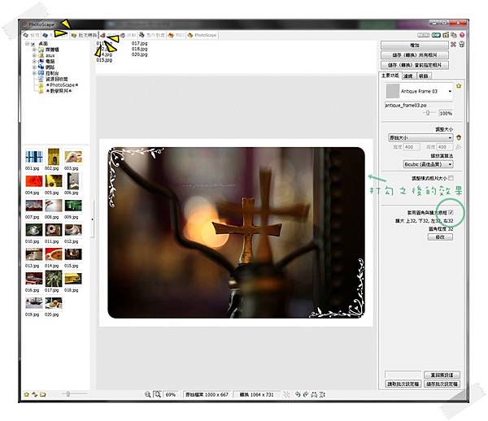
Task: Click the 寬度 width input field
Action: [412, 147]
